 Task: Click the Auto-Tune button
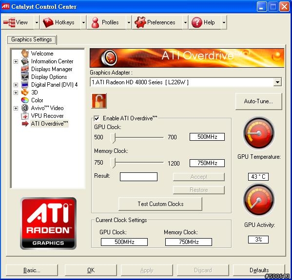(x=258, y=101)
